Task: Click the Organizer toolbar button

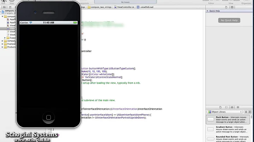Action: (246, 2)
